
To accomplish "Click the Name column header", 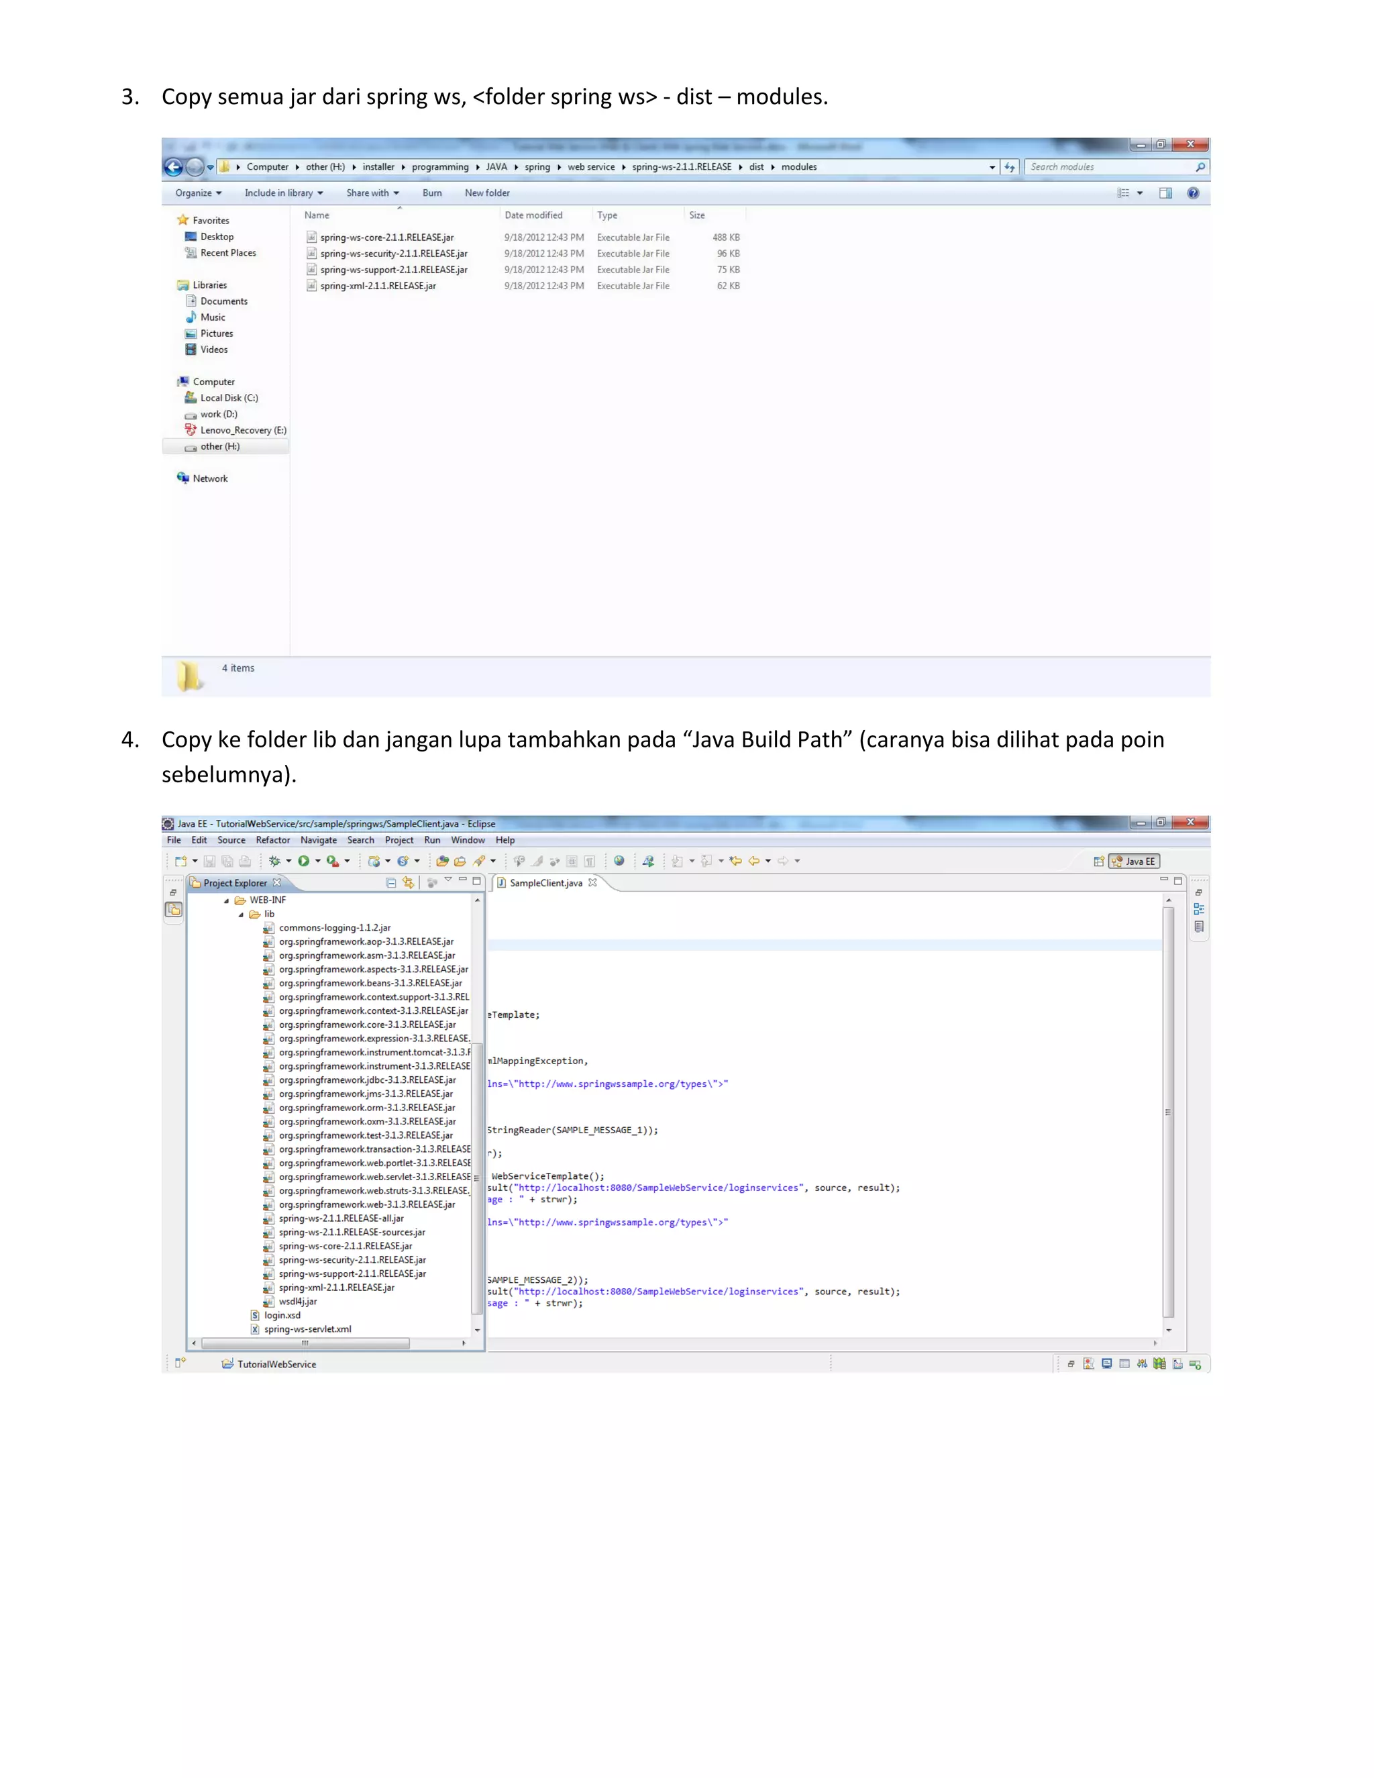I will tap(317, 215).
